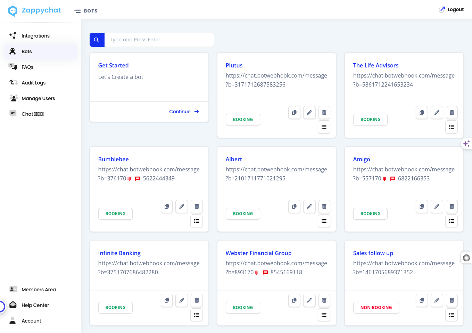Delete the Bumblebee bot with the trash icon

coord(197,206)
